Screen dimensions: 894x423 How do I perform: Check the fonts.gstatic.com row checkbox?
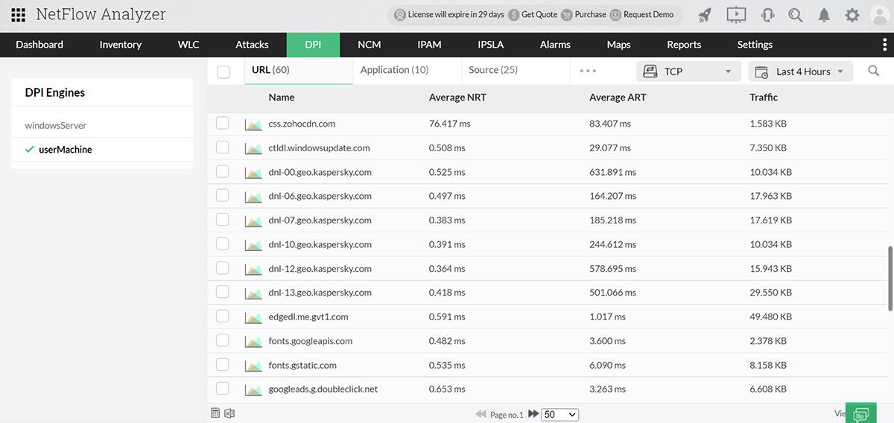click(222, 365)
